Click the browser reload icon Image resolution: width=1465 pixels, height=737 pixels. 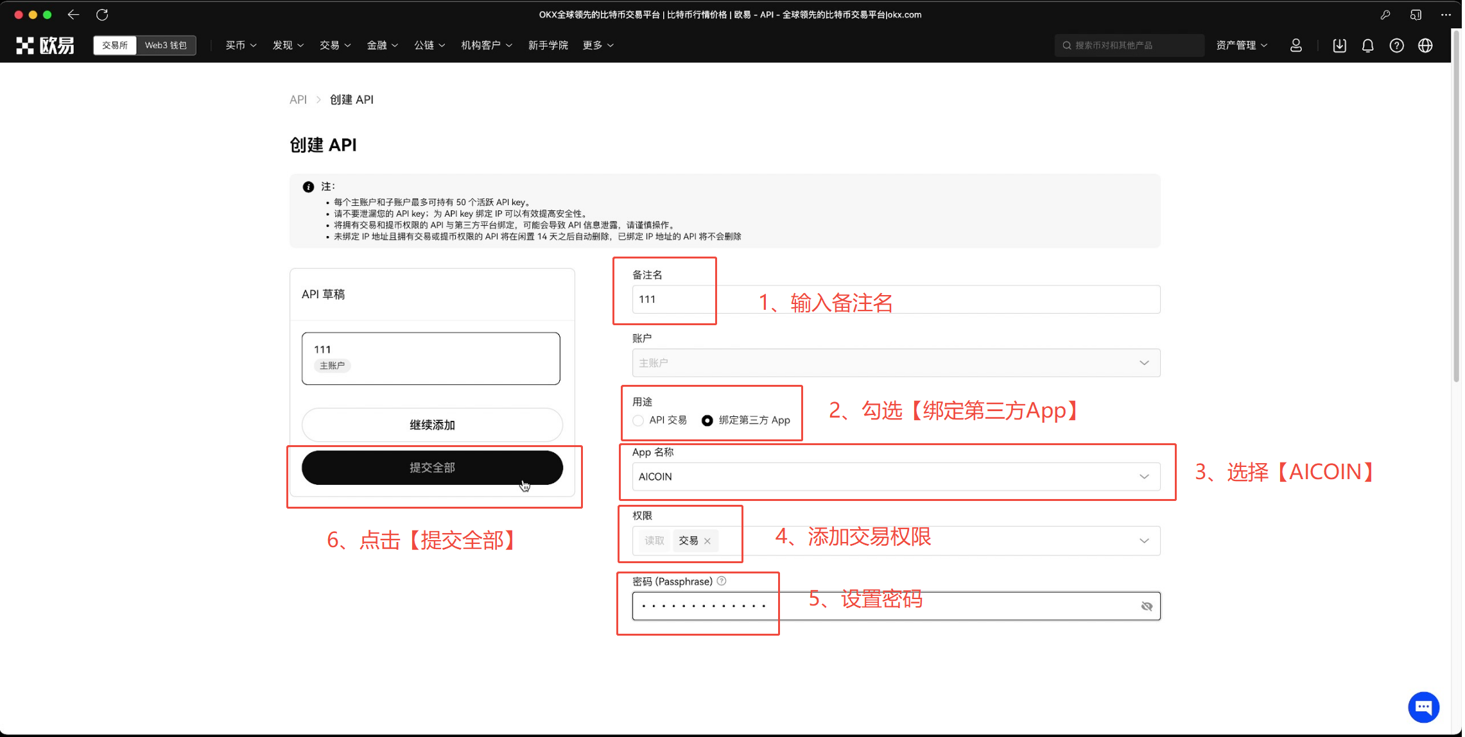tap(102, 15)
